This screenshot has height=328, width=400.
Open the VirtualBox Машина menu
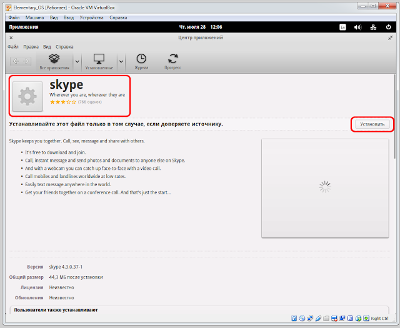point(35,17)
